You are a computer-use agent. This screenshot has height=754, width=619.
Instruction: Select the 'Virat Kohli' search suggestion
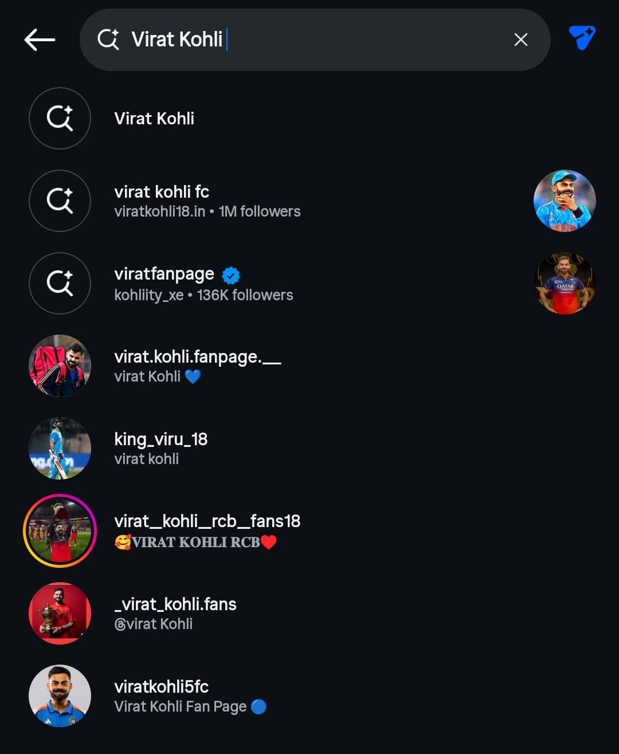click(154, 119)
